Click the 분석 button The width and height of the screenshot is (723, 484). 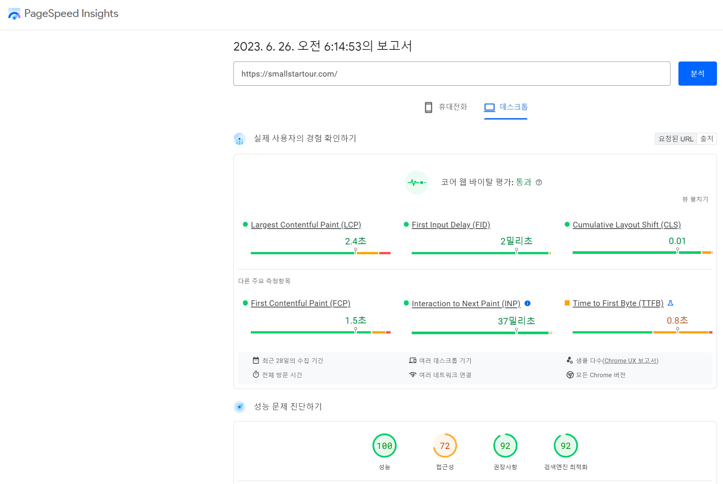point(697,74)
